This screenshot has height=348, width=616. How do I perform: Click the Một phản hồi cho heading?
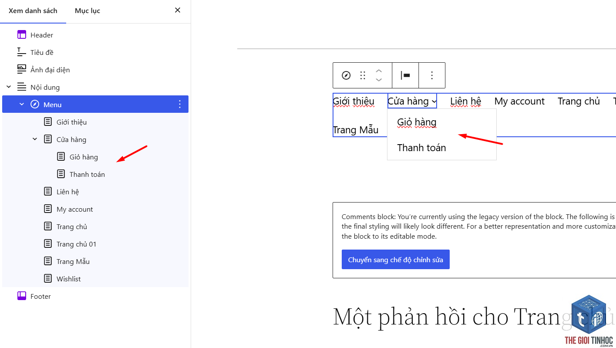click(x=475, y=317)
